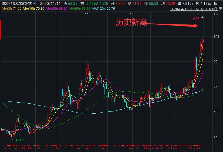Select the MA(5) indicator label
Screen dimensions: 223x152
[10, 9]
